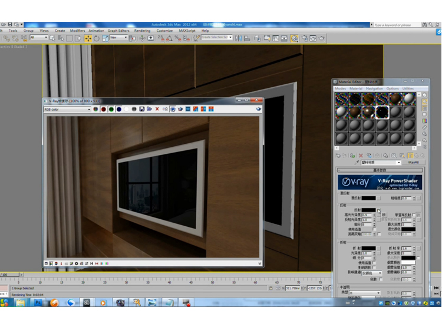The width and height of the screenshot is (442, 330).
Task: Collapse the 基本参数 rollout header
Action: [x=380, y=170]
